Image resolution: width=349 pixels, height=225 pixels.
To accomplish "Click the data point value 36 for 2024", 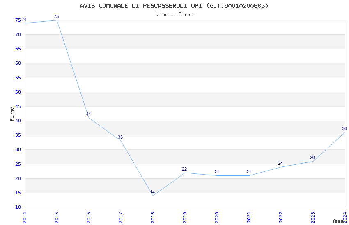I will 344,128.
